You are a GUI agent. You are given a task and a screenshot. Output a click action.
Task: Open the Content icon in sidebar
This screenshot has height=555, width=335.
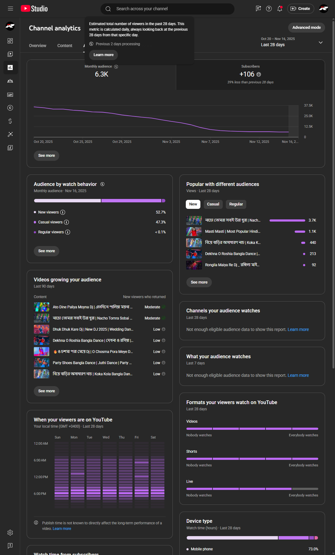tap(10, 54)
